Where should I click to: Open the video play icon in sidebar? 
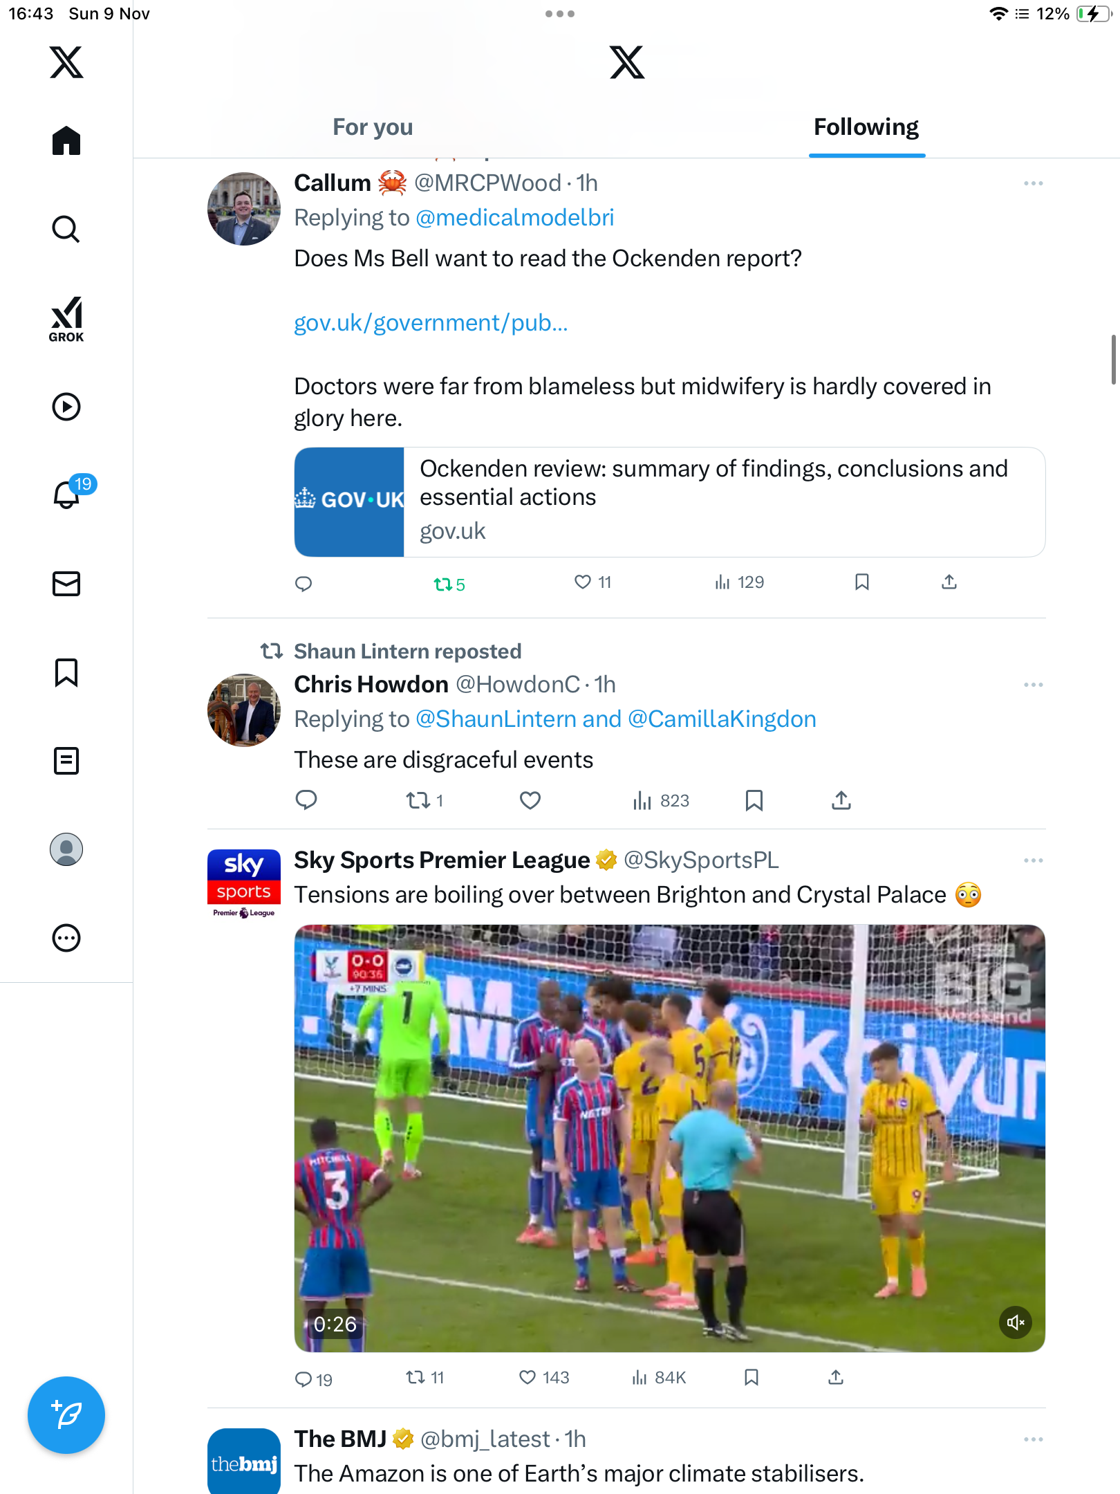(66, 407)
